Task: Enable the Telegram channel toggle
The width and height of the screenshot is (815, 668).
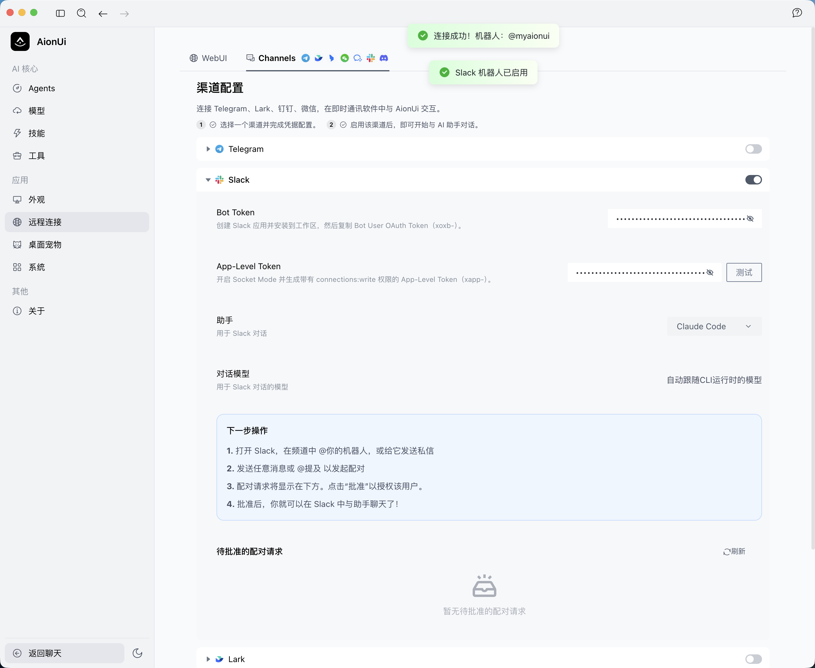Action: [x=753, y=149]
